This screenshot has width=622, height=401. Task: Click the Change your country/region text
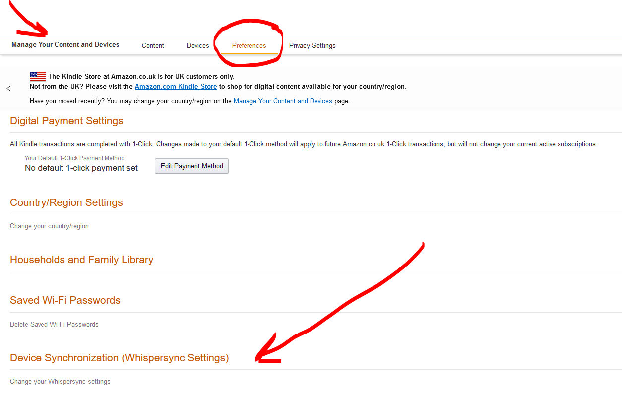tap(49, 226)
